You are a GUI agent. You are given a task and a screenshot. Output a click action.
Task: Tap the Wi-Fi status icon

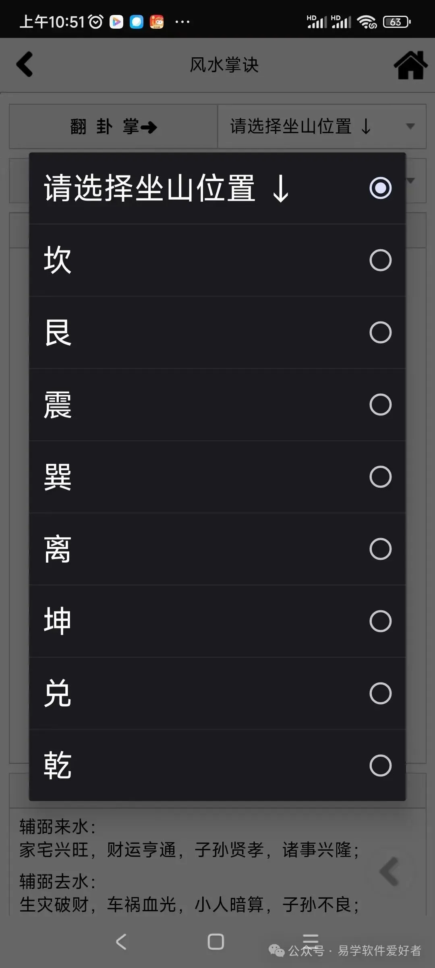[367, 22]
